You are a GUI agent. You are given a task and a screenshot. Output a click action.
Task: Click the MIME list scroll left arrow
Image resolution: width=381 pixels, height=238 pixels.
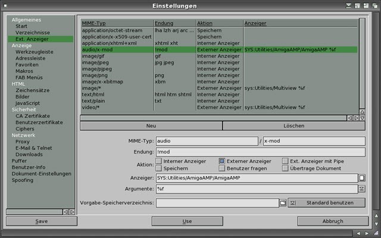click(x=350, y=118)
